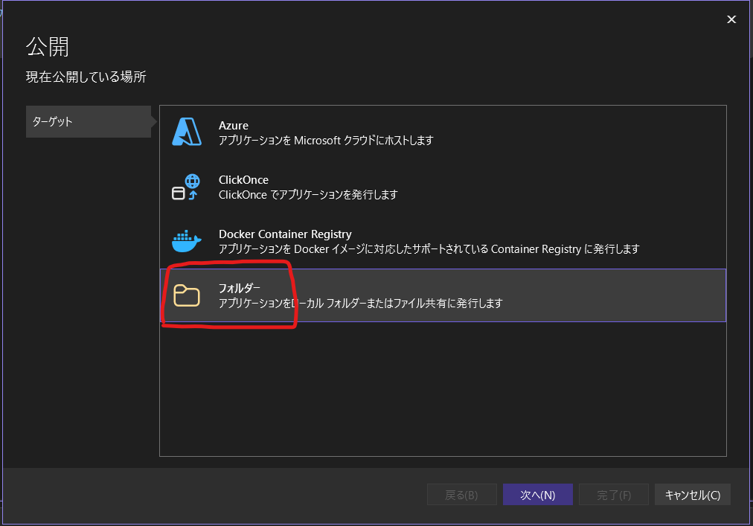Click the 公開 dialog heading
The height and width of the screenshot is (526, 753).
(x=48, y=47)
